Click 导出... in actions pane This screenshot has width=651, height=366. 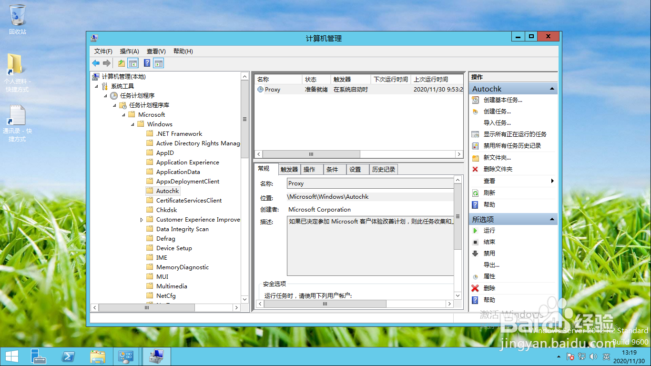pyautogui.click(x=491, y=265)
